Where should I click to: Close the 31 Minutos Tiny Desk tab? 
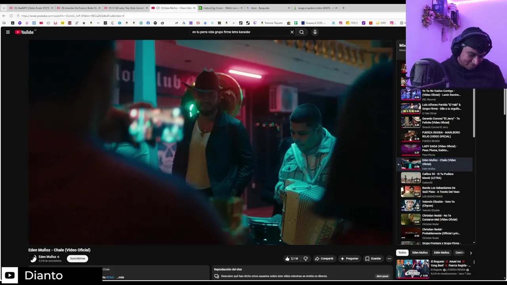(x=147, y=8)
